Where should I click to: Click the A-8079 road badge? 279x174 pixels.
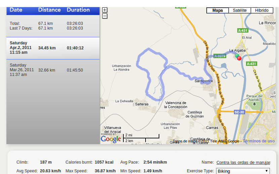click(x=220, y=56)
